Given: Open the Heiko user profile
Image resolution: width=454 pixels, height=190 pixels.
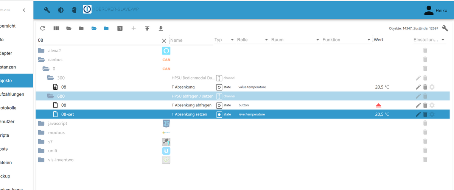Looking at the screenshot, I should [435, 11].
